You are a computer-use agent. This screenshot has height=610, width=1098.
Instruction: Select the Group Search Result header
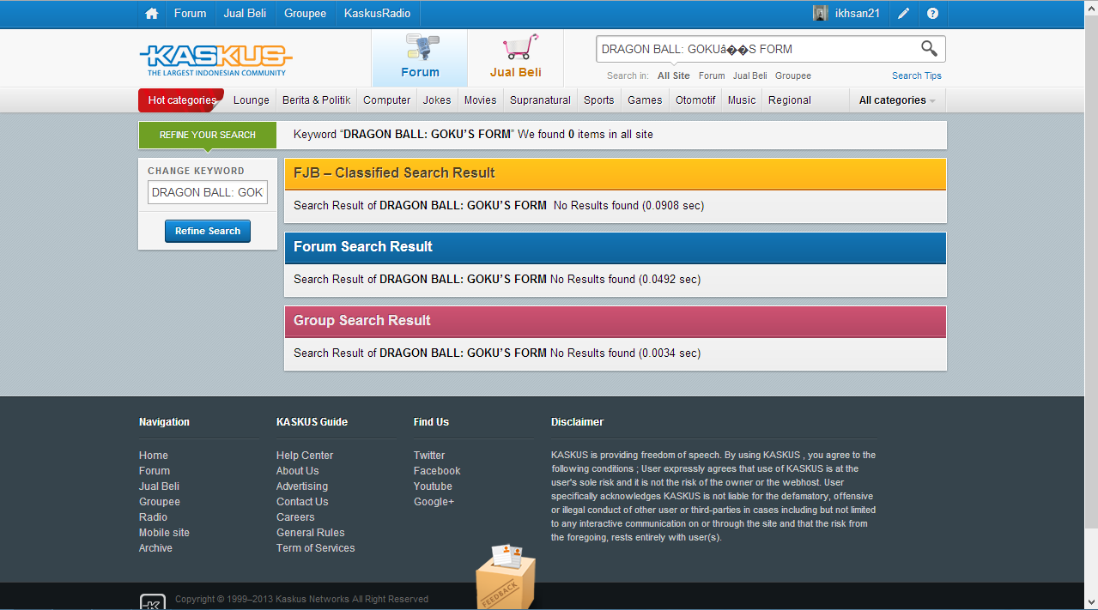pos(615,321)
